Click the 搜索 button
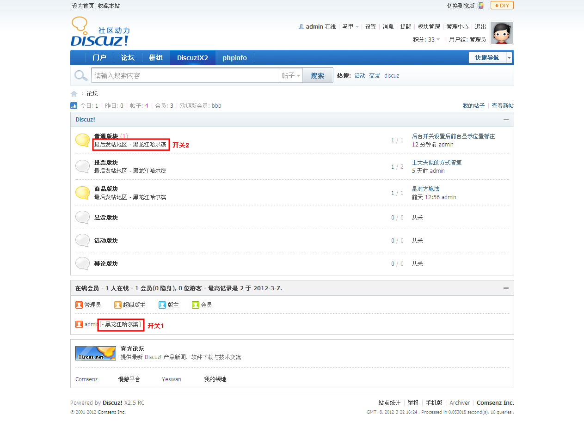Image resolution: width=584 pixels, height=439 pixels. coord(318,75)
